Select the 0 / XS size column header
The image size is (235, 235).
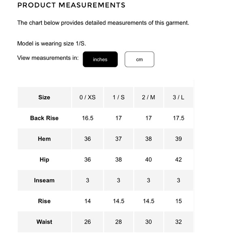(x=88, y=97)
